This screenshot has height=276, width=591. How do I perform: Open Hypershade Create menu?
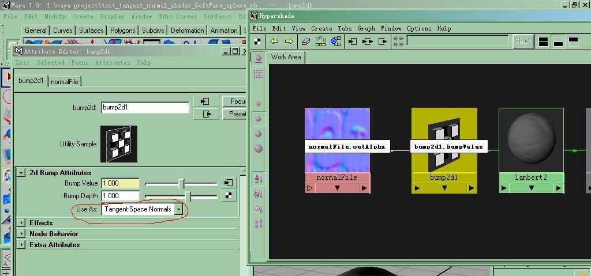[x=321, y=29]
